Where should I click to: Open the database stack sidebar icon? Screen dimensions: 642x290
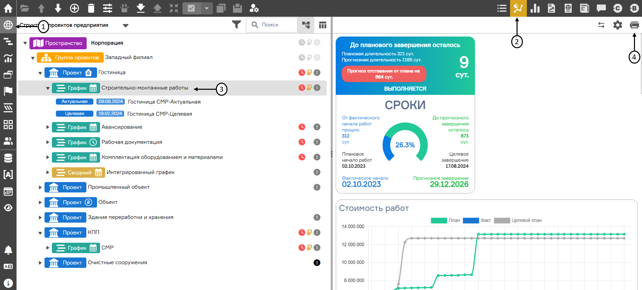(8, 158)
